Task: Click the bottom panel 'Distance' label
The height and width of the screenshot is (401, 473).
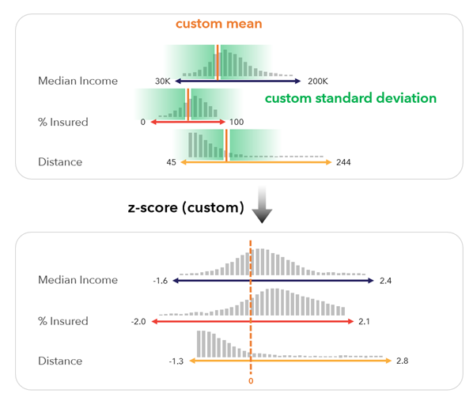Action: [x=60, y=361]
